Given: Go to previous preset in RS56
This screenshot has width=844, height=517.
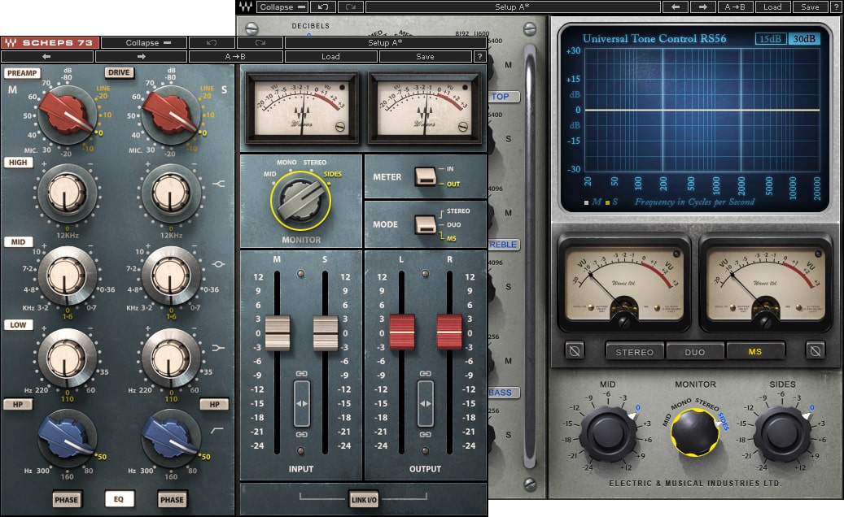Looking at the screenshot, I should pyautogui.click(x=675, y=7).
